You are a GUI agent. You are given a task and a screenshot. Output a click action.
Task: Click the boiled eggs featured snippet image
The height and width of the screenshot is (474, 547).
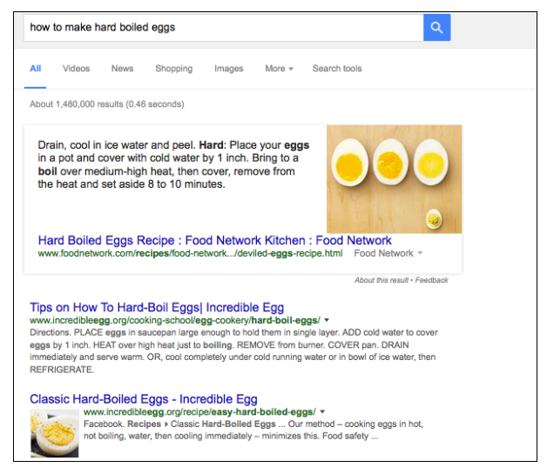[x=394, y=179]
